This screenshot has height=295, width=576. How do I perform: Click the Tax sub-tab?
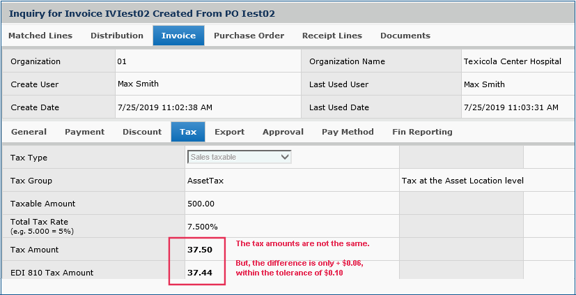click(188, 132)
